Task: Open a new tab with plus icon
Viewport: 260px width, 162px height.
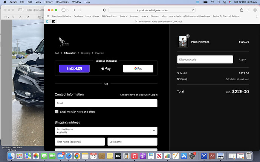Action: click(x=248, y=10)
